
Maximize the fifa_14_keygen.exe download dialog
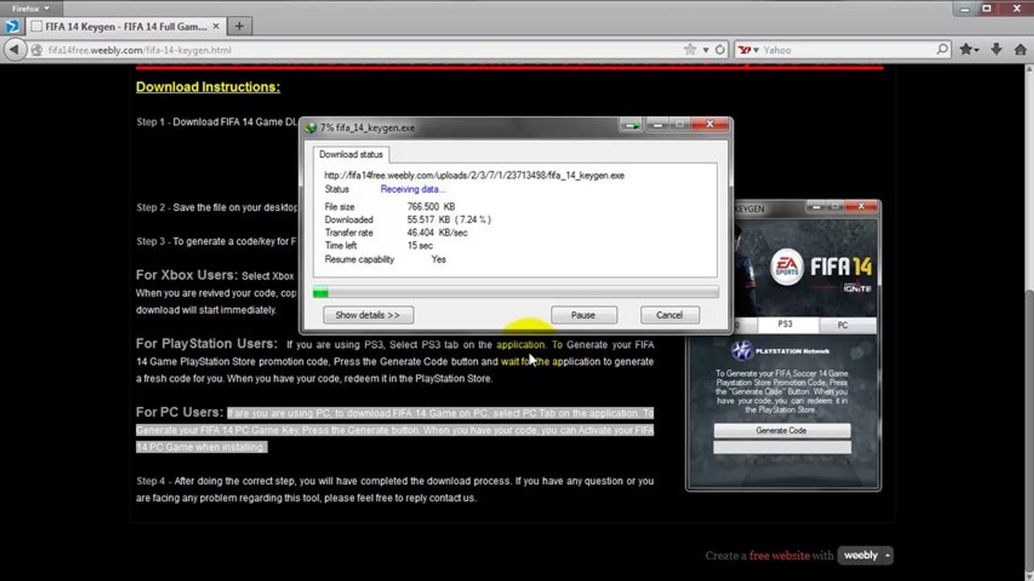click(x=679, y=125)
